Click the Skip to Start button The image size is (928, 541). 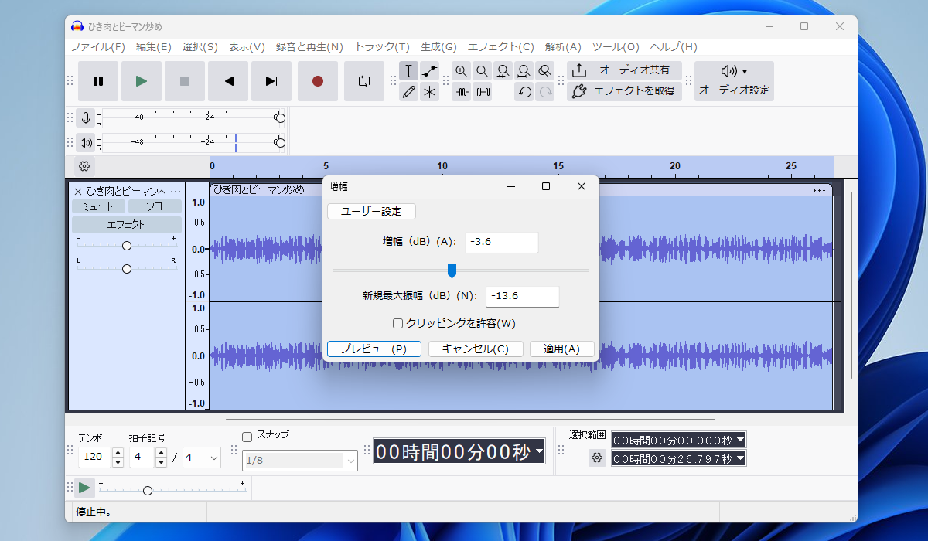[228, 81]
